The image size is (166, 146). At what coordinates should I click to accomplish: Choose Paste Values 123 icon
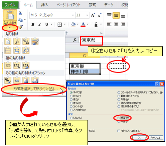tap(8, 65)
